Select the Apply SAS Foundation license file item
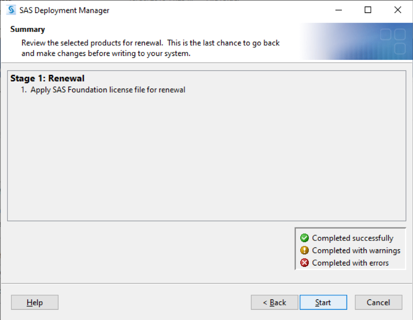This screenshot has height=320, width=413. click(x=103, y=90)
